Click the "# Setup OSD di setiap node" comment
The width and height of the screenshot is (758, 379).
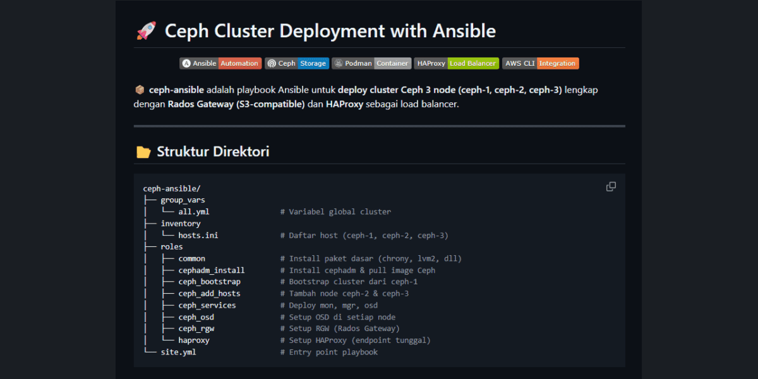coord(338,317)
